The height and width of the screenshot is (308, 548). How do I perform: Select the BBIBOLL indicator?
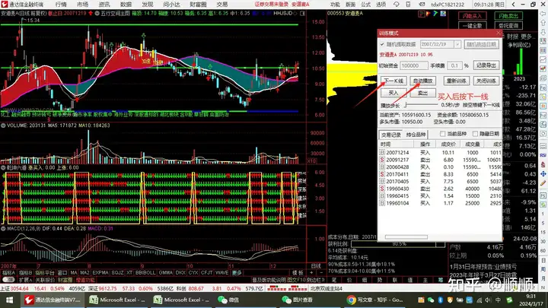pyautogui.click(x=145, y=273)
